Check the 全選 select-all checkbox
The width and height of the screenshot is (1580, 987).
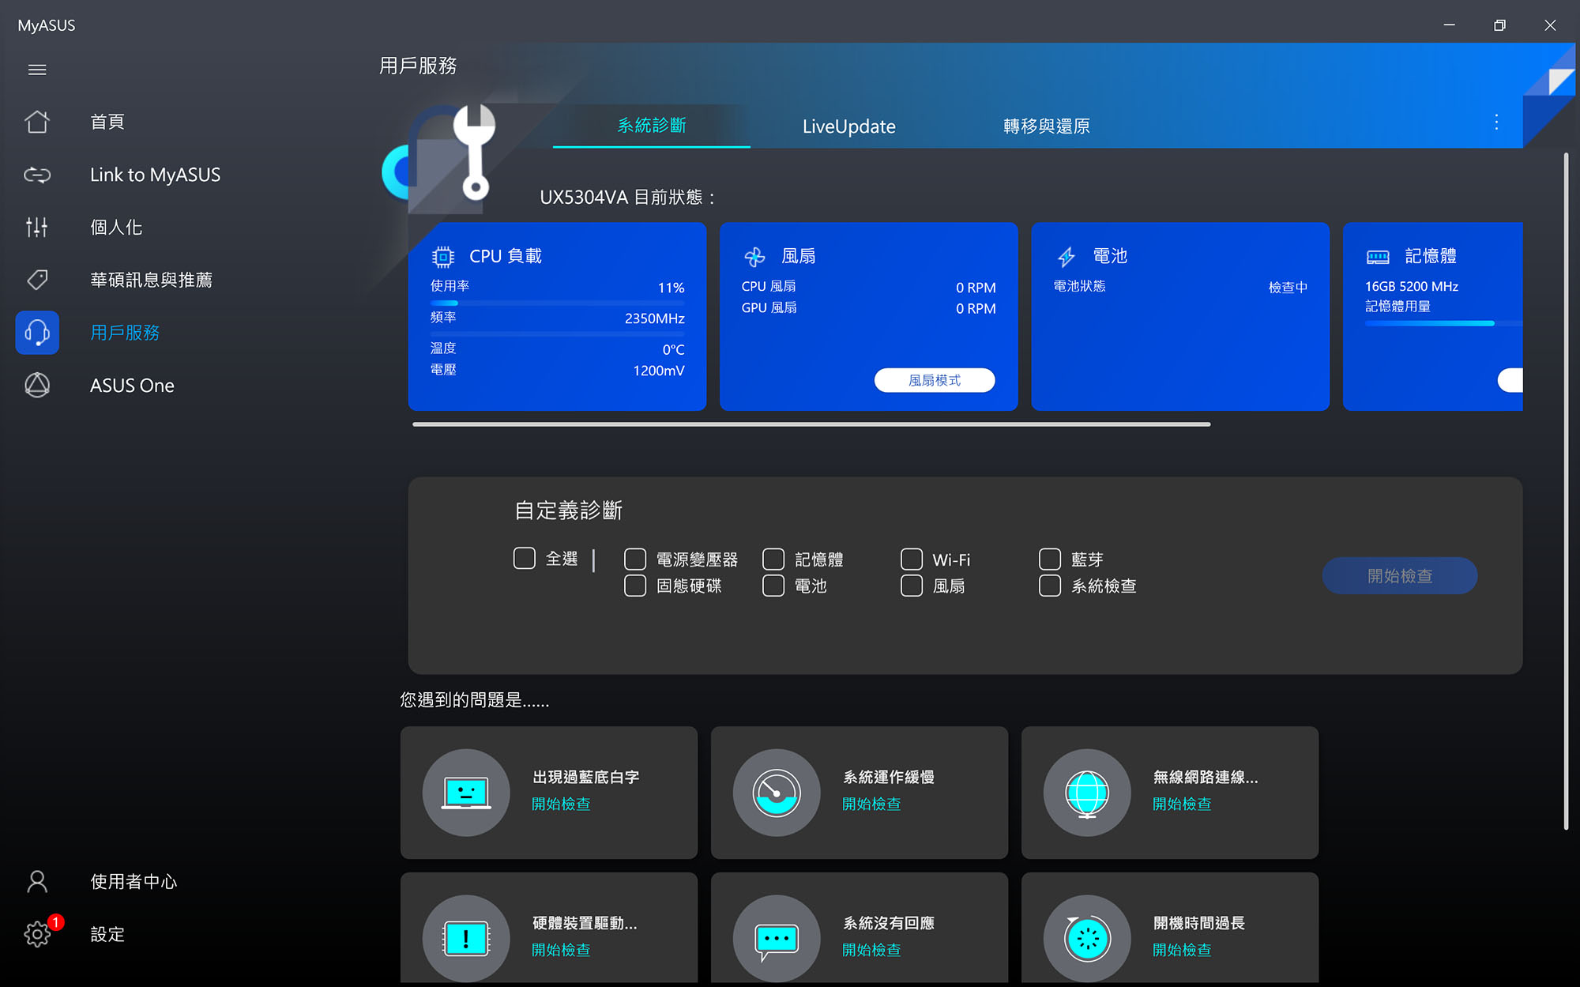[x=525, y=559]
